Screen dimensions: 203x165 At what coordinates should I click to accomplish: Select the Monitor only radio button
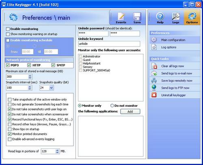pos(80,106)
